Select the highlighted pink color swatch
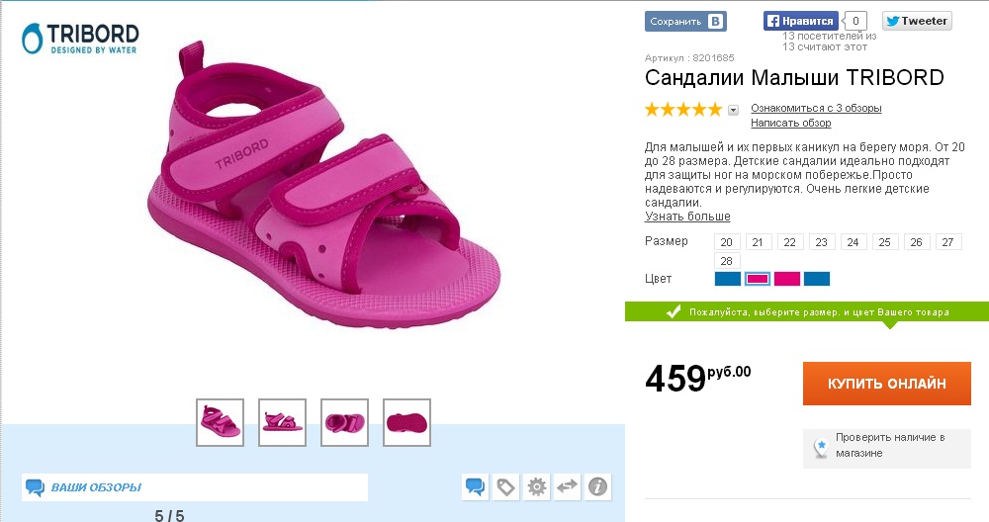 758,279
